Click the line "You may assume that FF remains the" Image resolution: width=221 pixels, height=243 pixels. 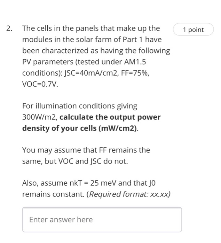pyautogui.click(x=86, y=150)
